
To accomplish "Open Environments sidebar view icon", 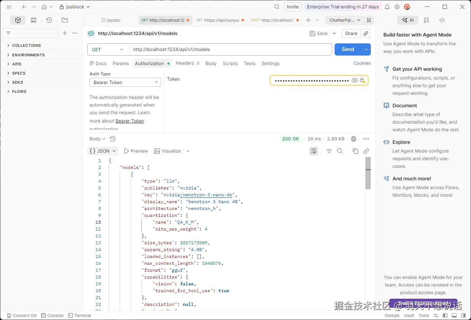I will point(34,20).
